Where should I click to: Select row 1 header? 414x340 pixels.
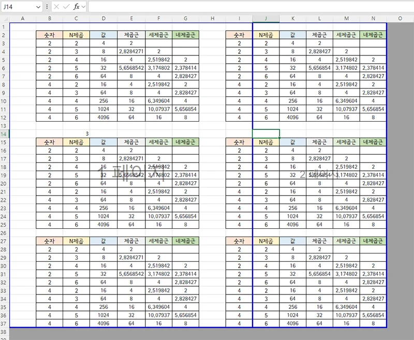[5, 27]
